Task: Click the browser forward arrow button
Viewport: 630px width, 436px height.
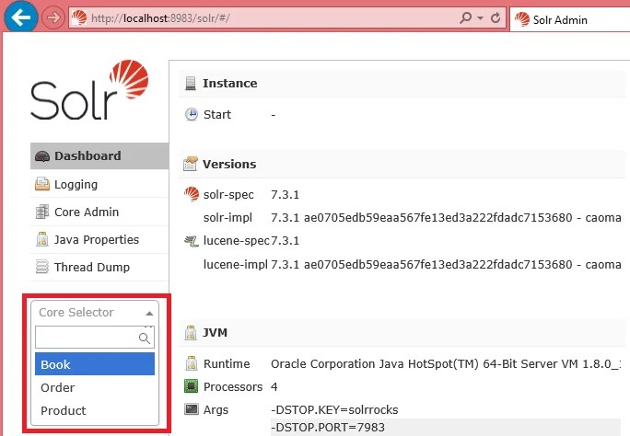Action: [53, 17]
